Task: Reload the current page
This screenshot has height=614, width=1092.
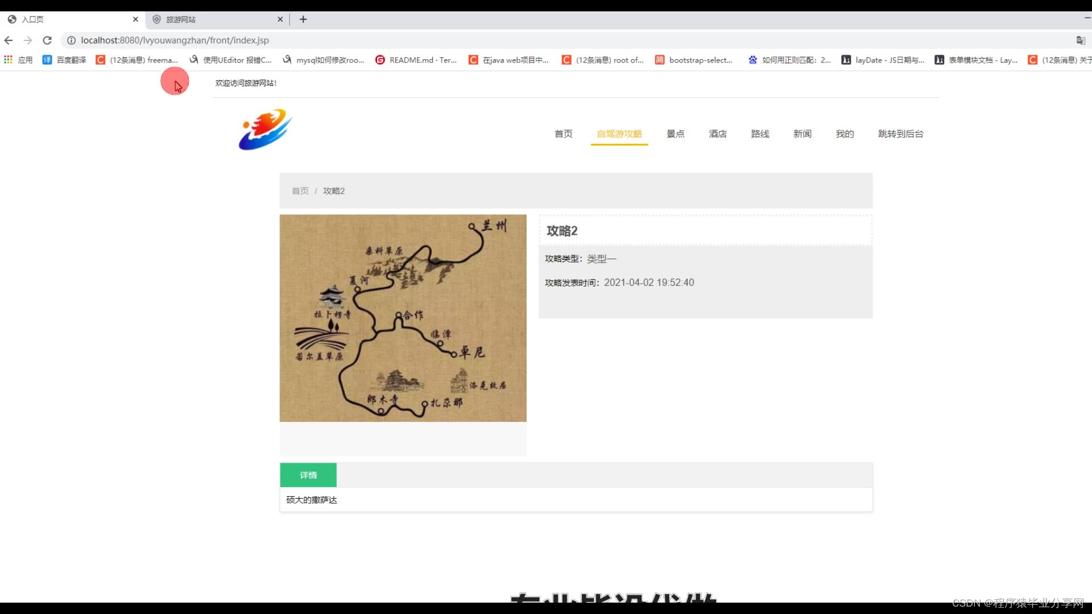Action: coord(47,40)
